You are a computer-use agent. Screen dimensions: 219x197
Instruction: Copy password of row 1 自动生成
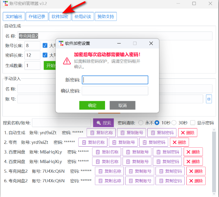[162, 133]
